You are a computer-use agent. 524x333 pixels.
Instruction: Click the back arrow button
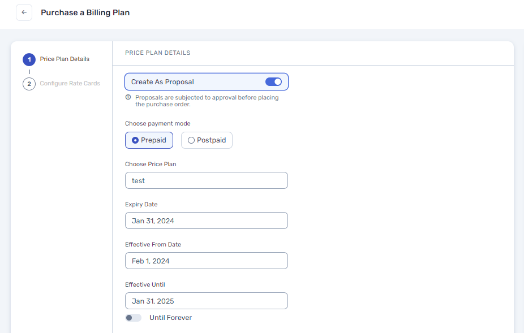pyautogui.click(x=24, y=12)
